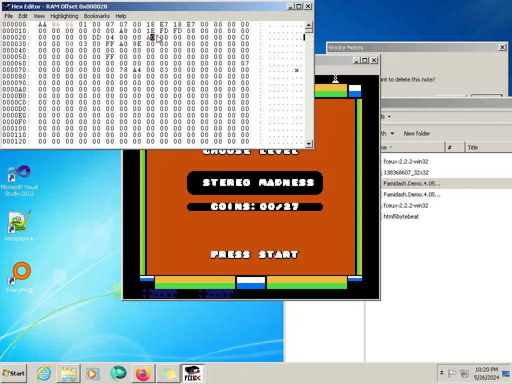
Task: Click the 78 byte in row 000070
Action: pos(123,70)
